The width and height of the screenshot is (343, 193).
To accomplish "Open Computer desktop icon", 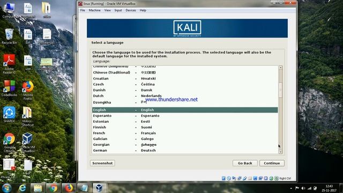I will coord(9,11).
